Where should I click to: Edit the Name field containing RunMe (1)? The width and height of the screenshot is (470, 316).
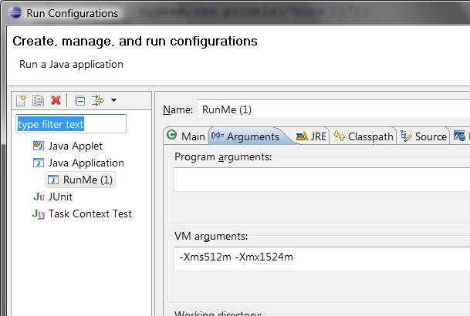333,109
